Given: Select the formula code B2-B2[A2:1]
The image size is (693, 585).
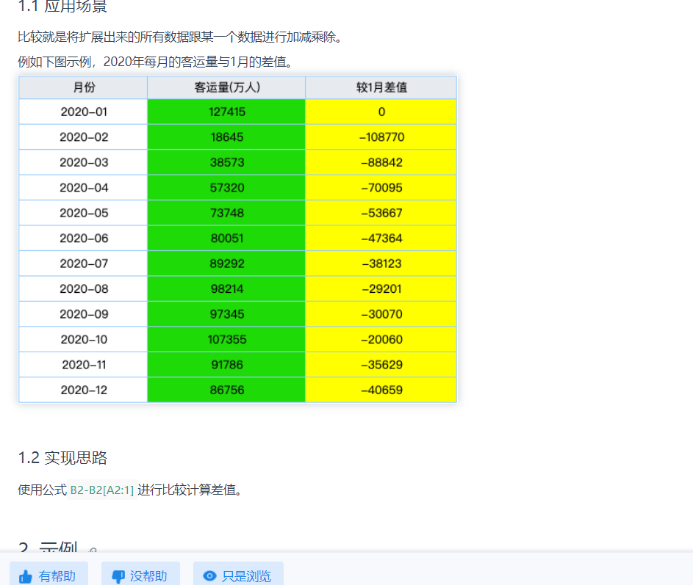Looking at the screenshot, I should (x=102, y=490).
